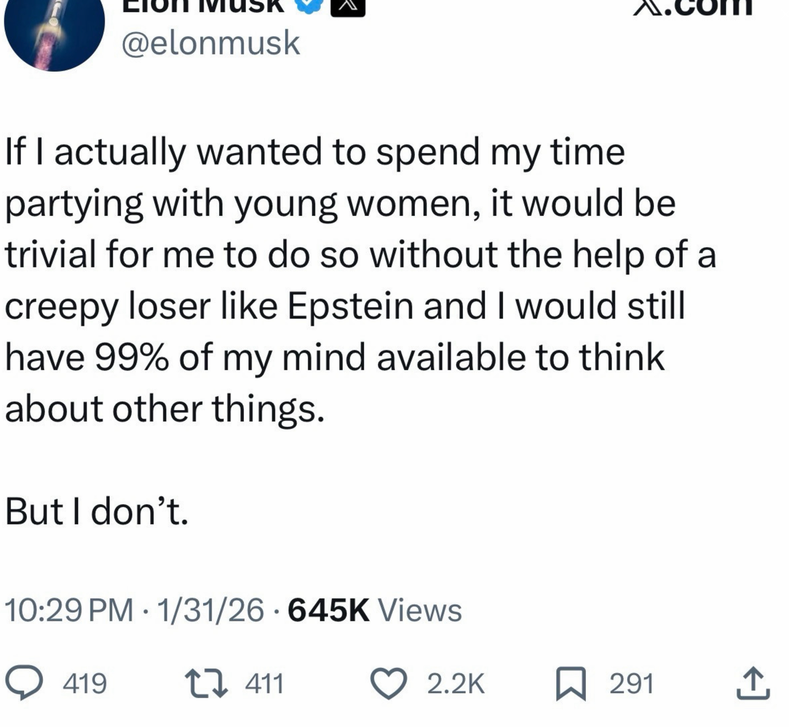Click the black X affiliation badge
The height and width of the screenshot is (727, 789).
click(x=348, y=7)
